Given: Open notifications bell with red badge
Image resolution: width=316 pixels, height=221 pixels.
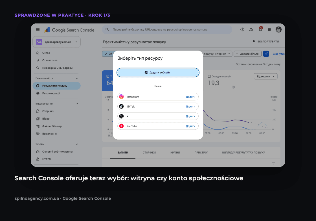Looking at the screenshot, I should 261,29.
